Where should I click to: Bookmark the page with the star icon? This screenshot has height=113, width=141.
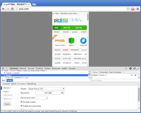click(128, 9)
